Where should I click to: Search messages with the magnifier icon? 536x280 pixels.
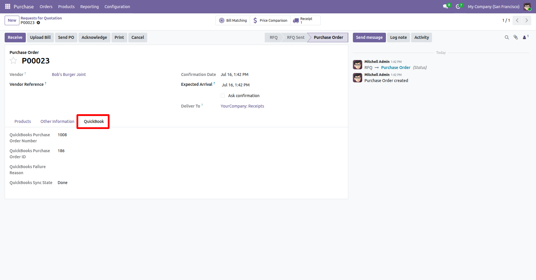(x=507, y=37)
